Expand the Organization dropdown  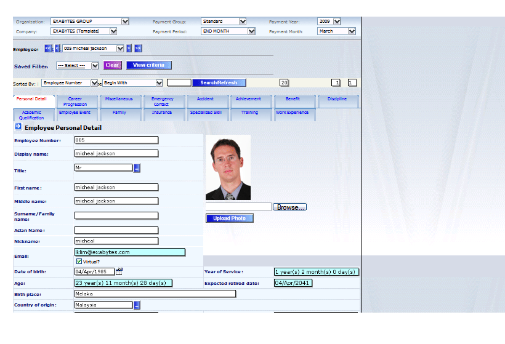coord(125,22)
